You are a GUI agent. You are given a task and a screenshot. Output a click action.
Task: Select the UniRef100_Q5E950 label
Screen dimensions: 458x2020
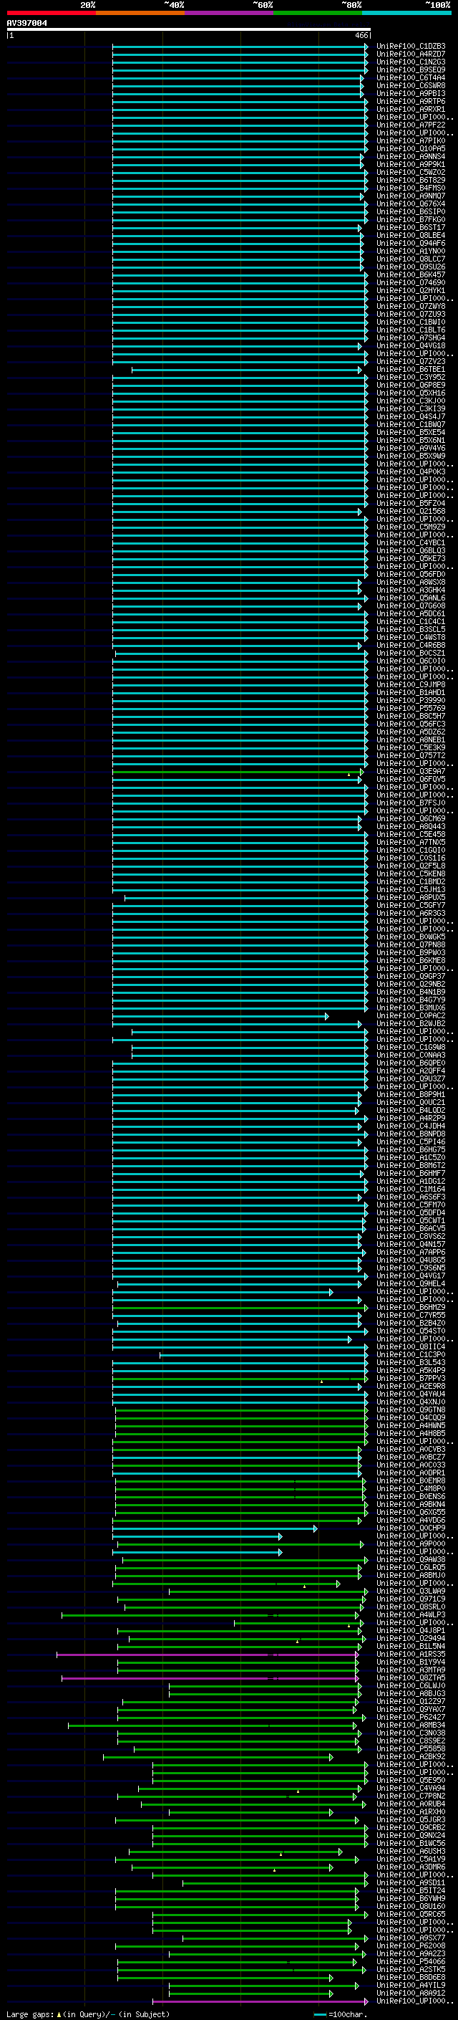tap(411, 1780)
